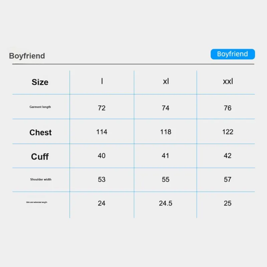Select the xxl size column header
Screen dimensions: 267x267
pos(228,81)
